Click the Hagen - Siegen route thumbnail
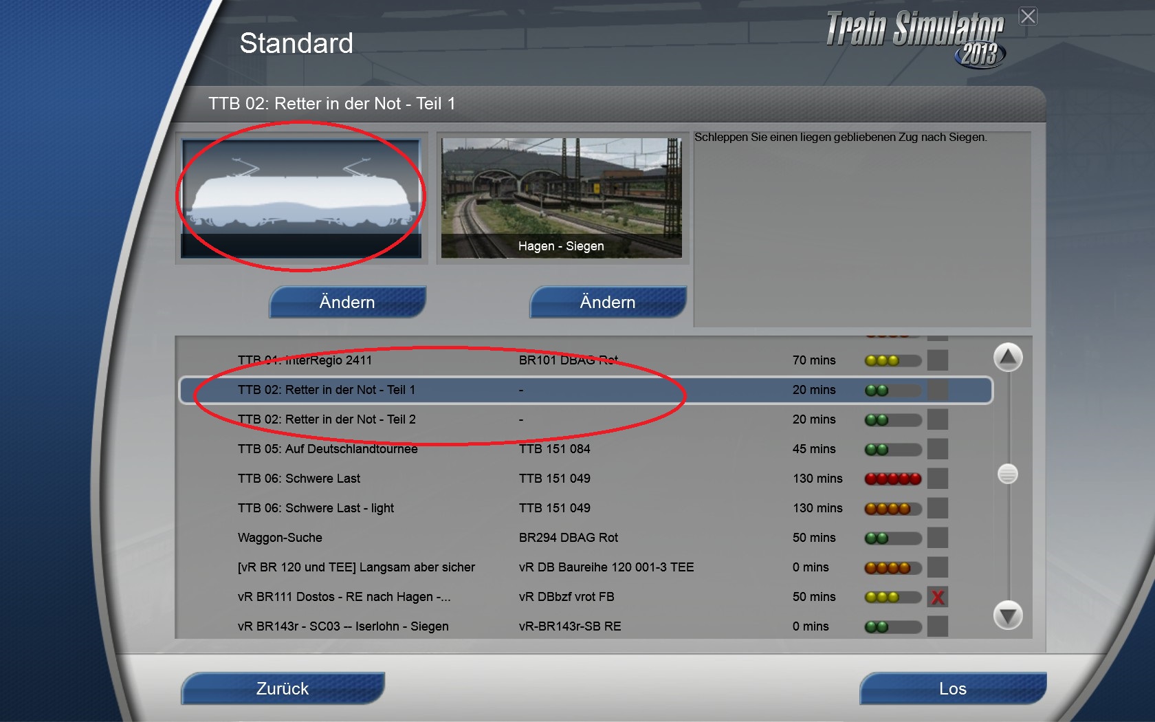 (x=562, y=198)
